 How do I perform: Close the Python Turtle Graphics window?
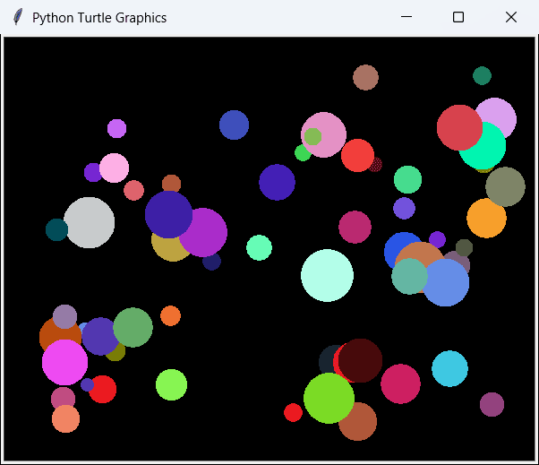click(x=511, y=17)
